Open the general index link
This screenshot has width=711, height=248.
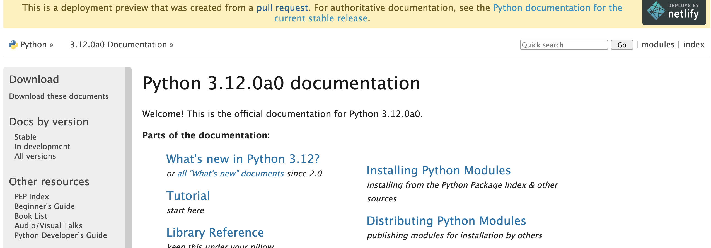pyautogui.click(x=694, y=45)
